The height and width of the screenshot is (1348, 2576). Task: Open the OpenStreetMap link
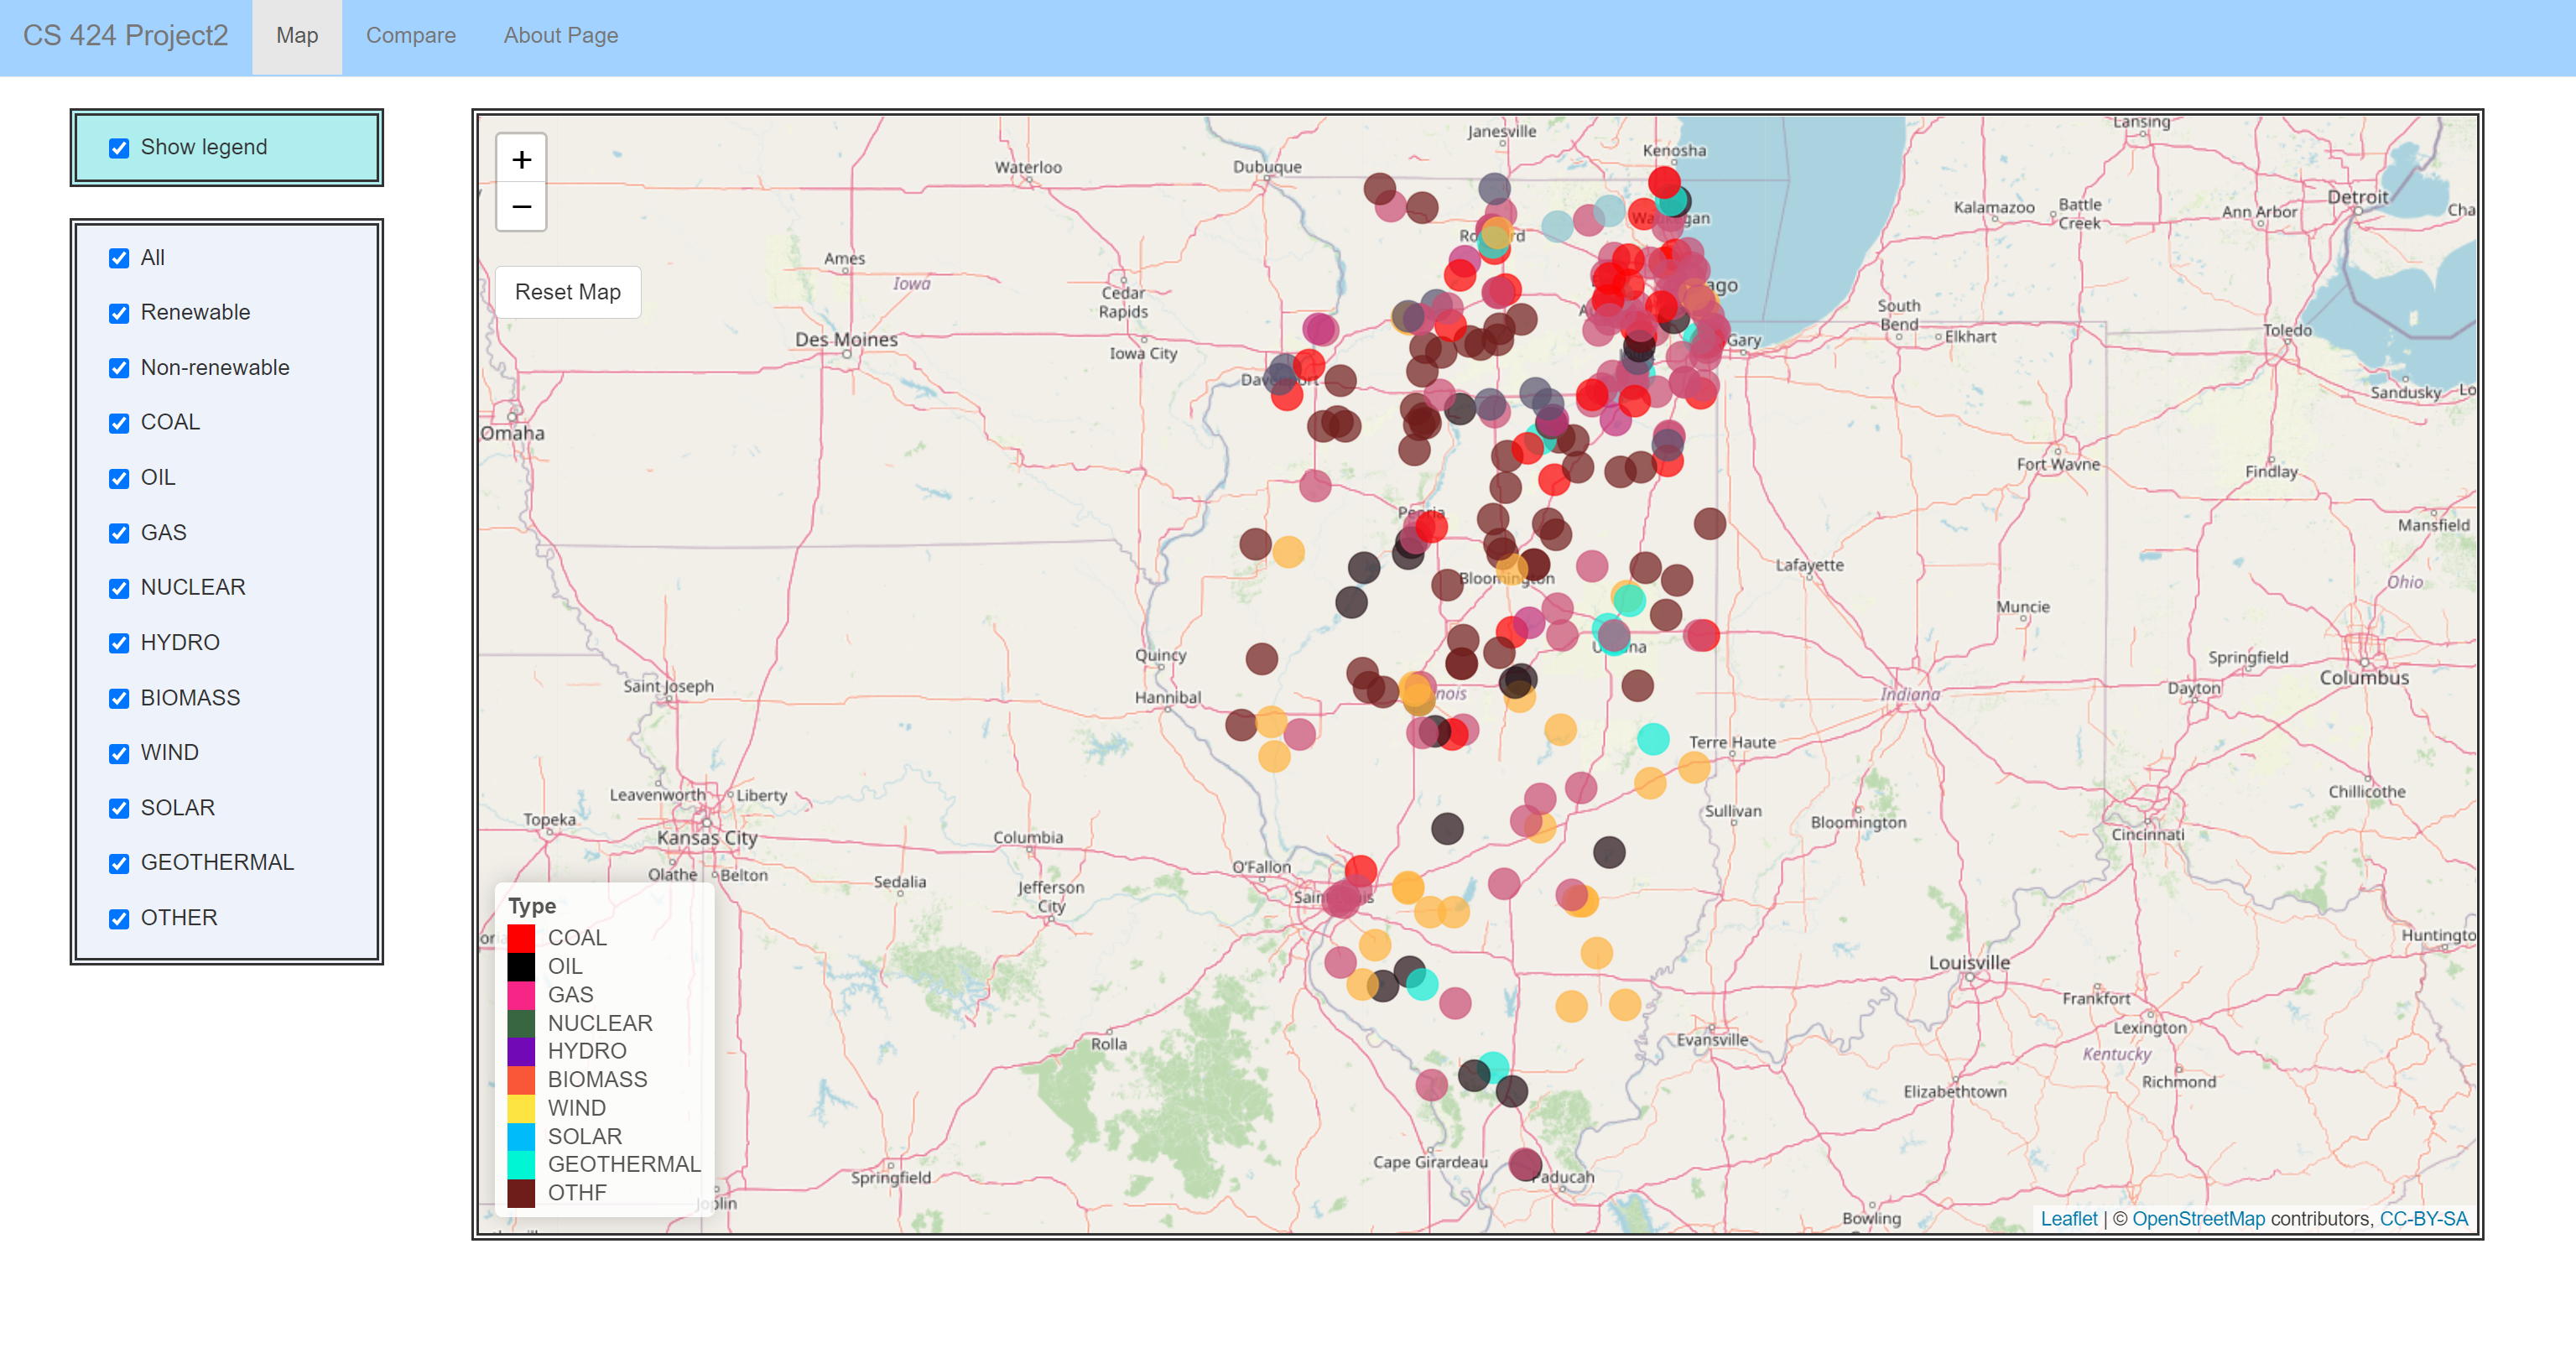pos(2198,1219)
